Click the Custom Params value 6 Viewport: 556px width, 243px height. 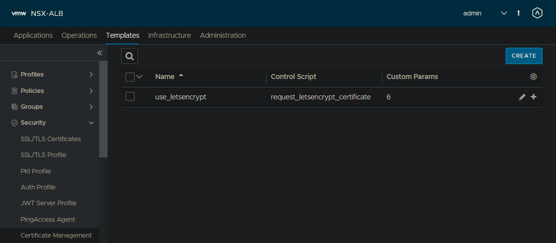(389, 97)
